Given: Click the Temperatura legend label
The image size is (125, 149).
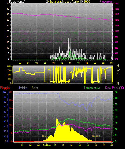Looking at the screenshot, I should click(x=92, y=88).
